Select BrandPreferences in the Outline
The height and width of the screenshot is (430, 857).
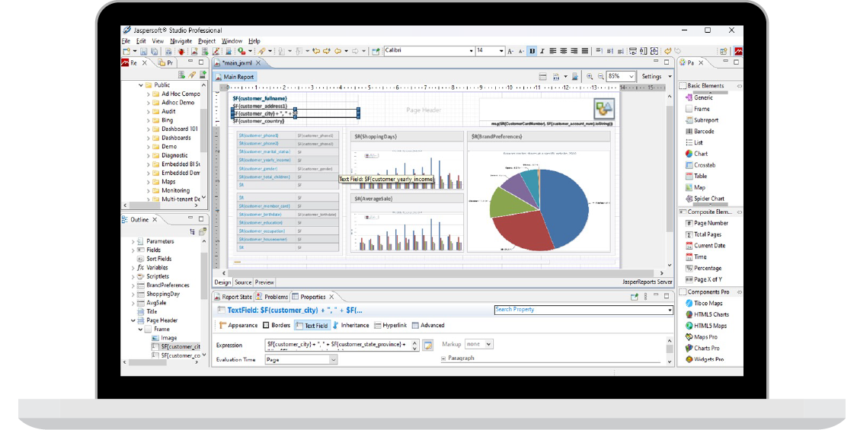(x=163, y=285)
